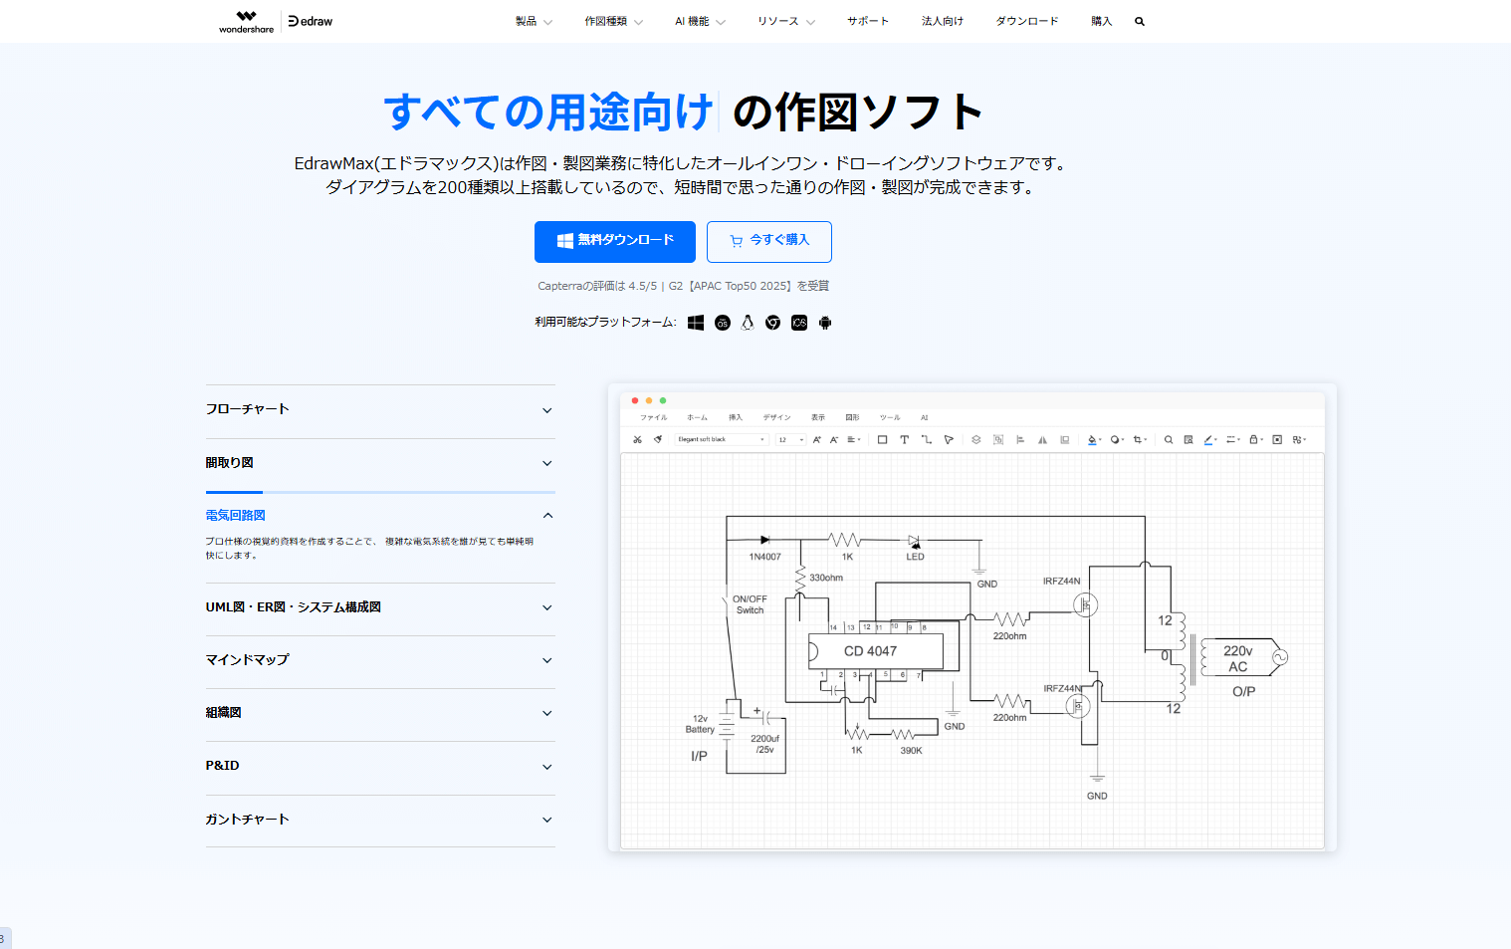Expand the UML図・ER図・システム構成図 section
1511x949 pixels.
[x=380, y=607]
